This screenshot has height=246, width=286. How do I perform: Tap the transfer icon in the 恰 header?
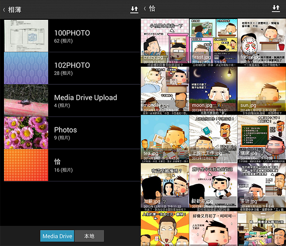click(276, 8)
